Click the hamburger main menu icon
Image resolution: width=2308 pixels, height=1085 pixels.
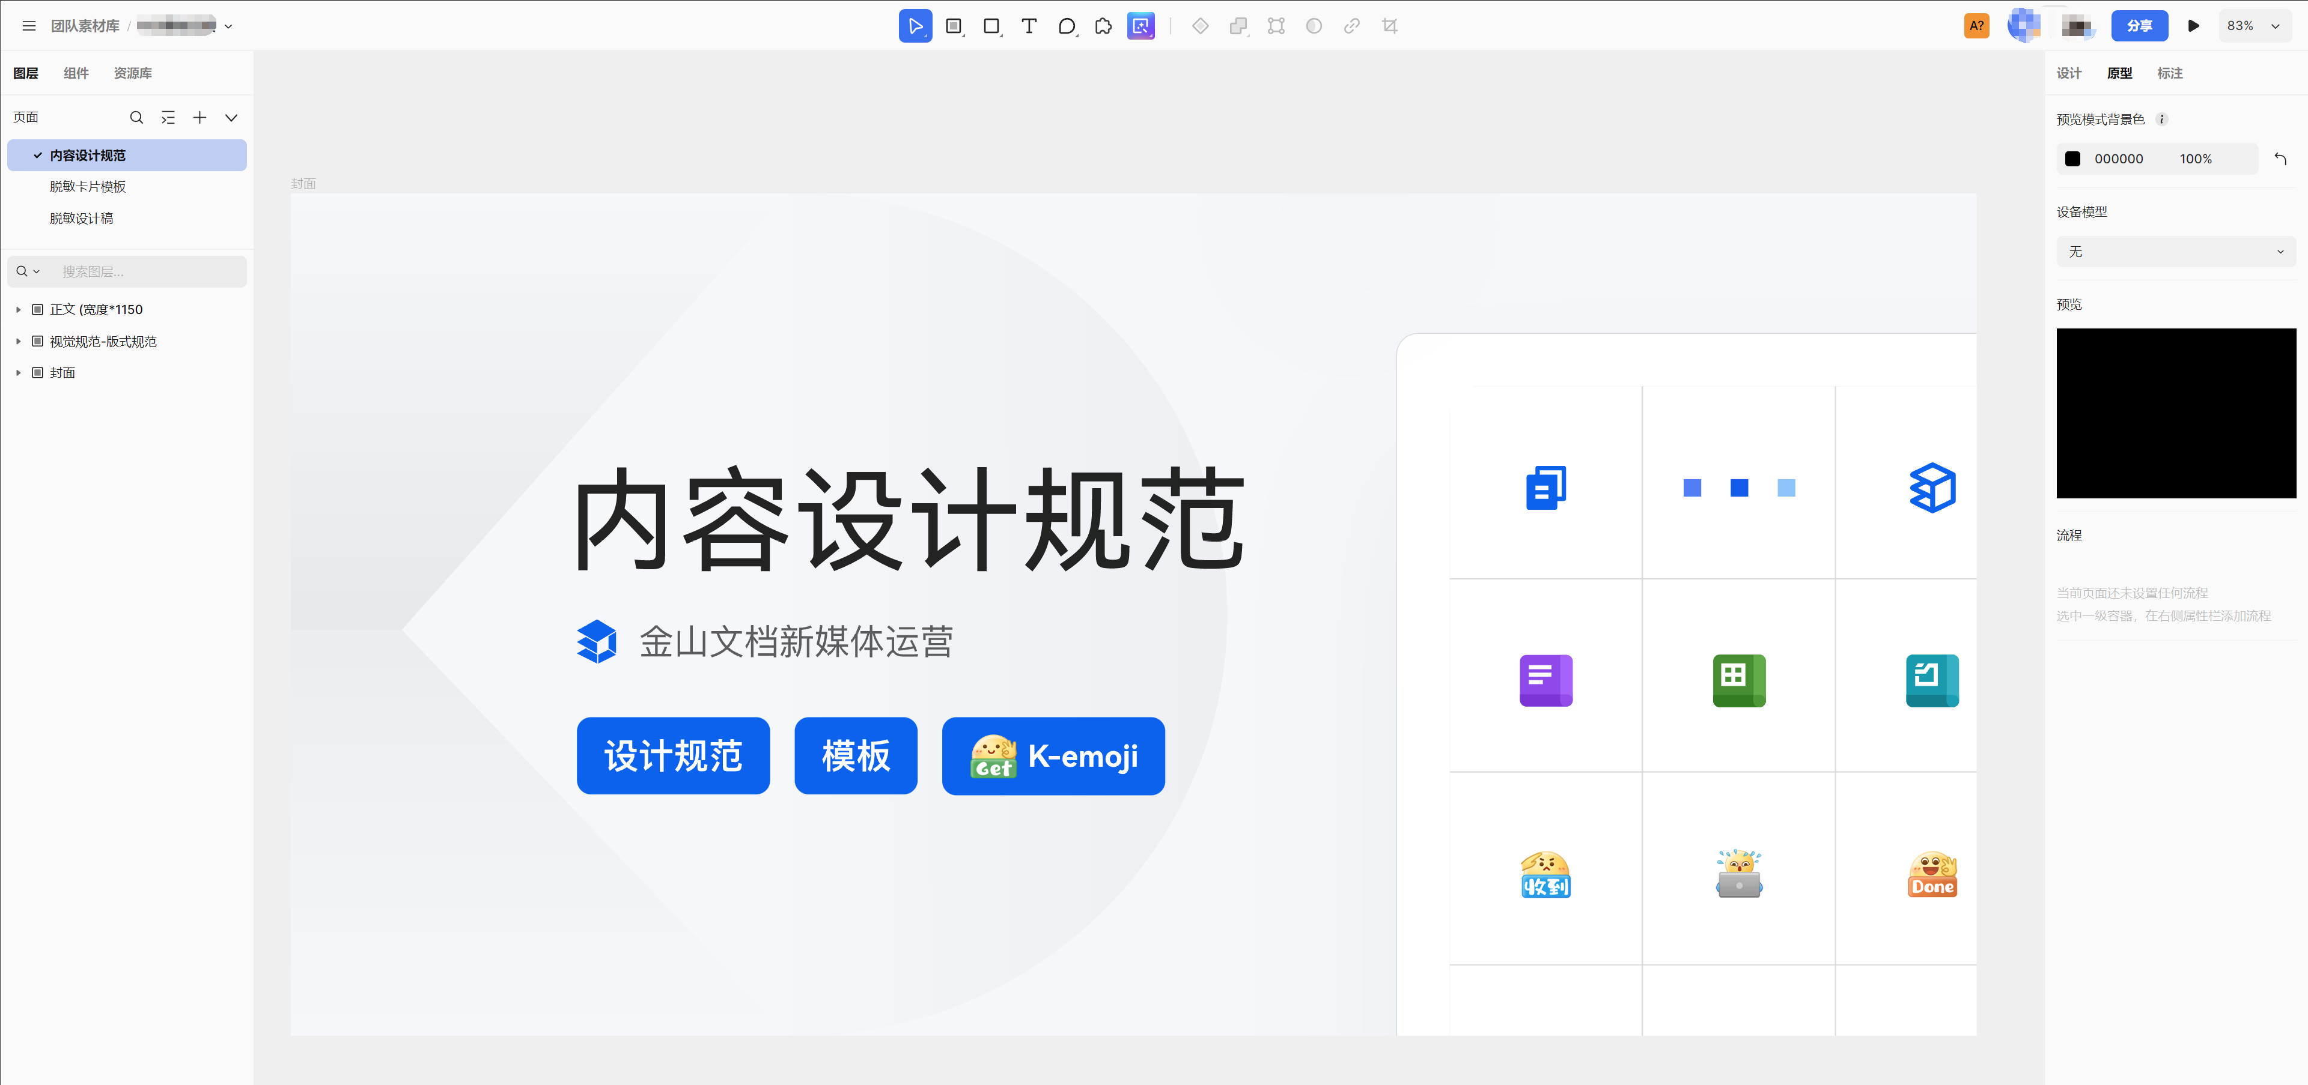(x=29, y=26)
